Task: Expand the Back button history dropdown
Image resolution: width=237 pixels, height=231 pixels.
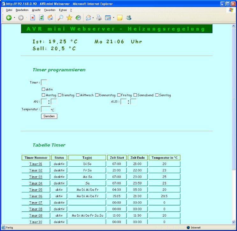Action: tap(15, 18)
